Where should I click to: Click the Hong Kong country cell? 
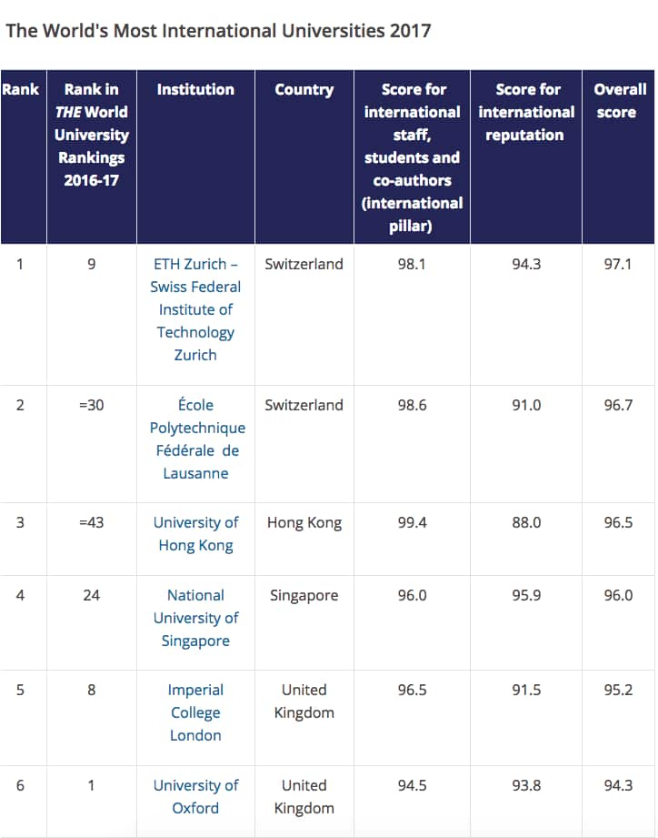point(304,522)
